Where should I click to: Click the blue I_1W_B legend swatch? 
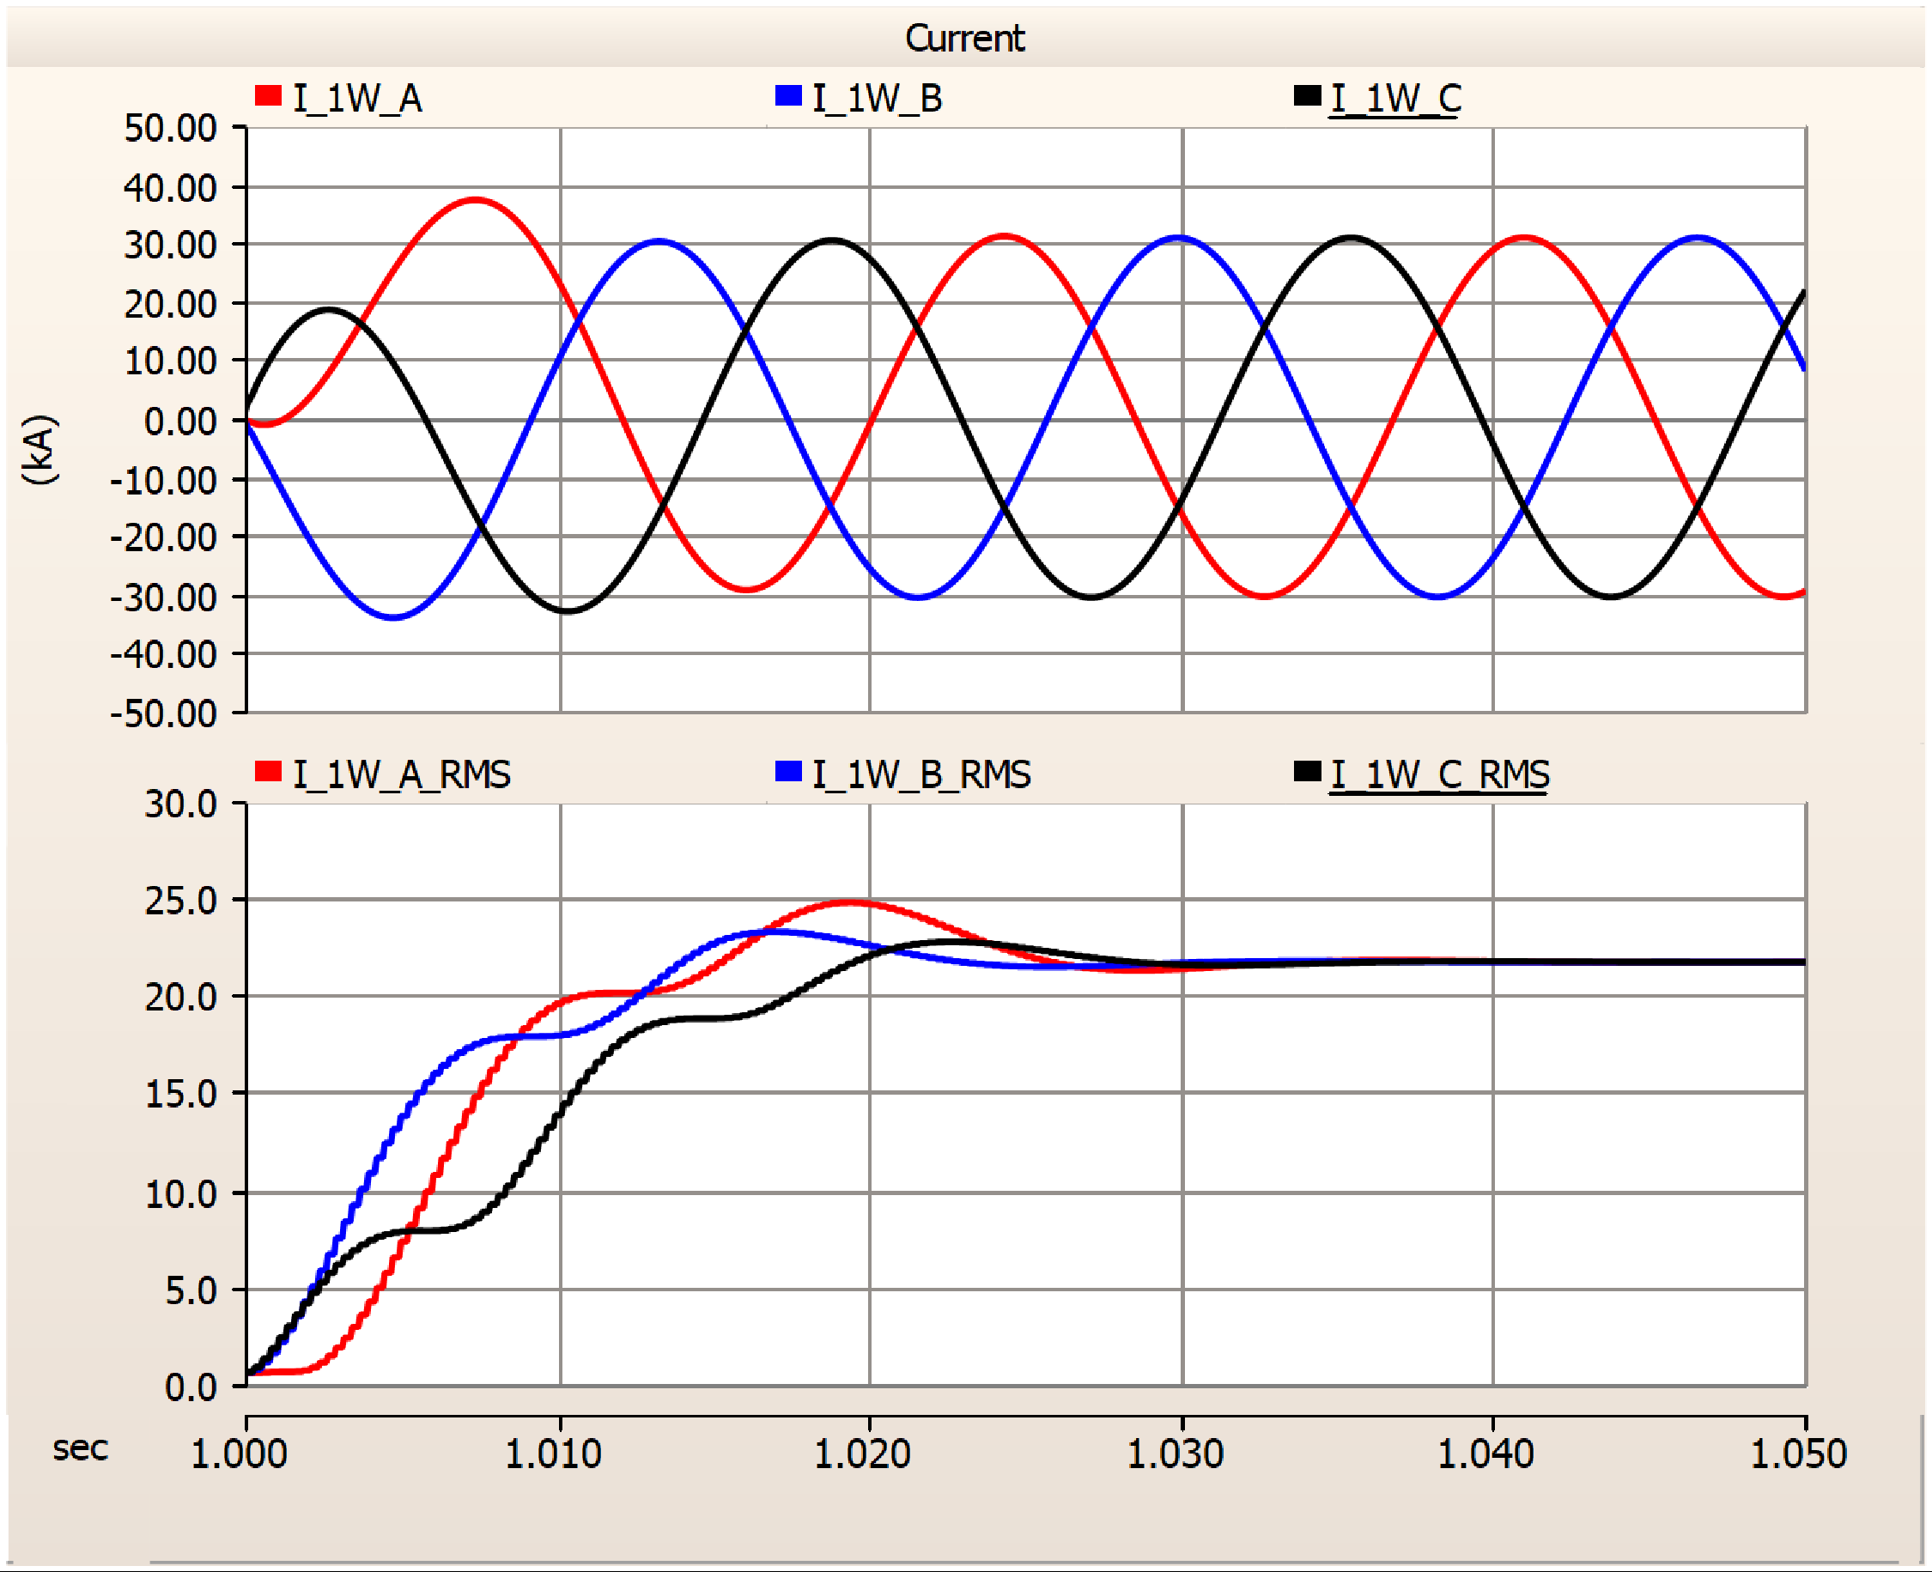(788, 96)
